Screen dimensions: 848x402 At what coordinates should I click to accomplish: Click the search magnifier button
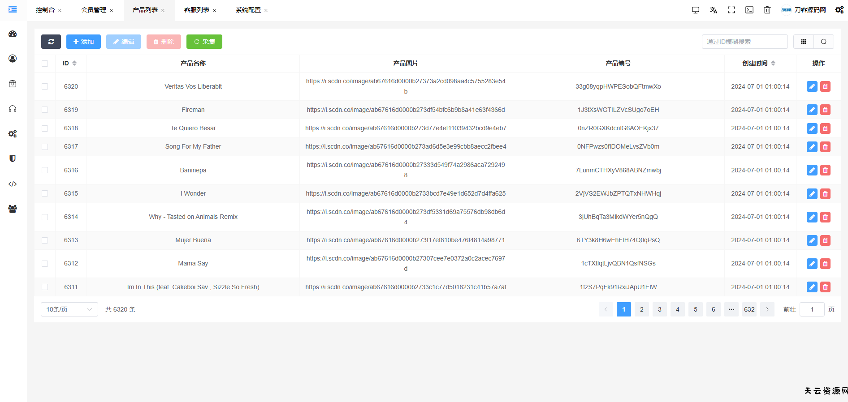click(x=824, y=42)
